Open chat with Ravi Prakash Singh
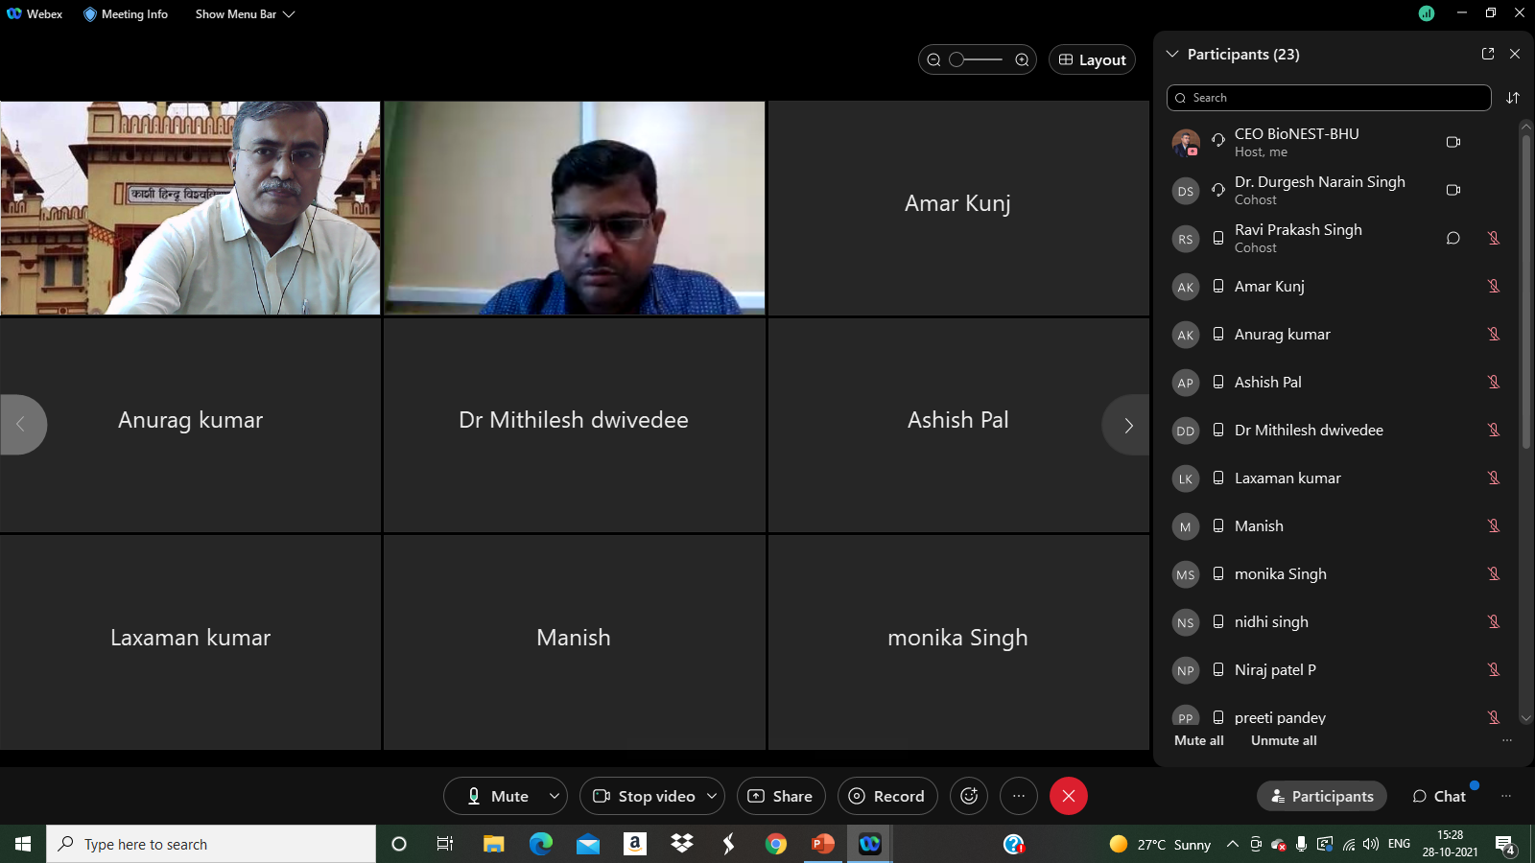Screen dimensions: 1535x863 [x=1452, y=238]
